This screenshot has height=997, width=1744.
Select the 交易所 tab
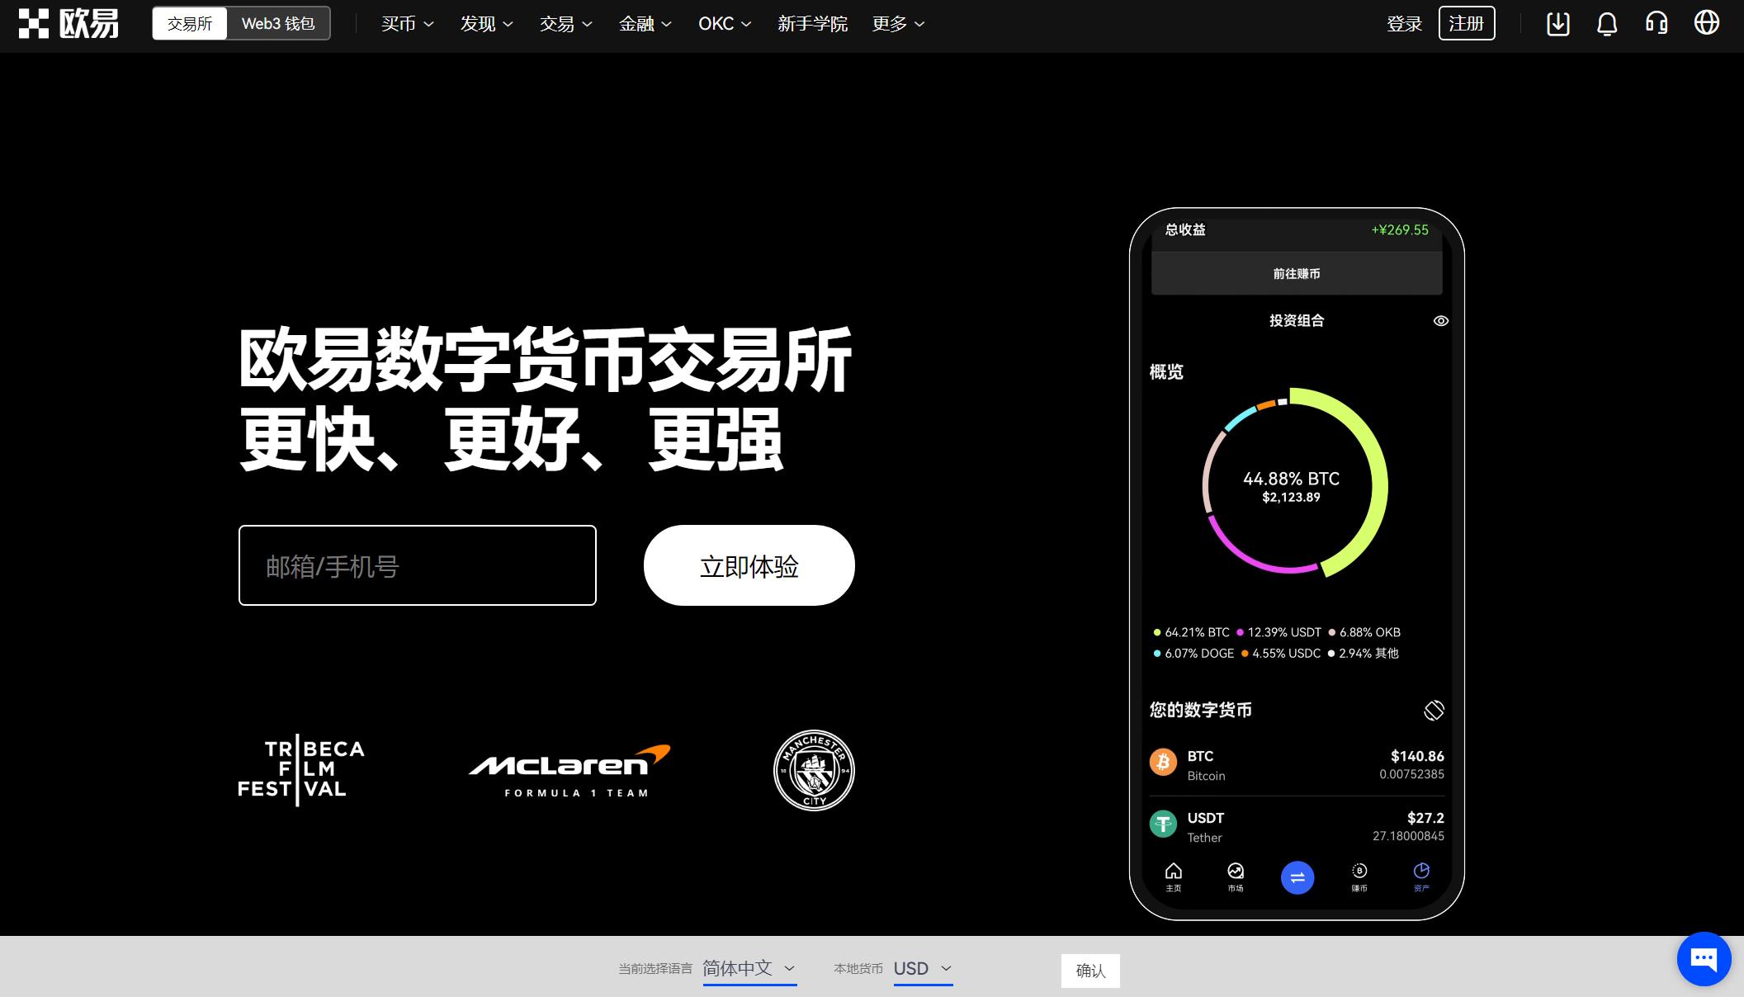pos(188,23)
